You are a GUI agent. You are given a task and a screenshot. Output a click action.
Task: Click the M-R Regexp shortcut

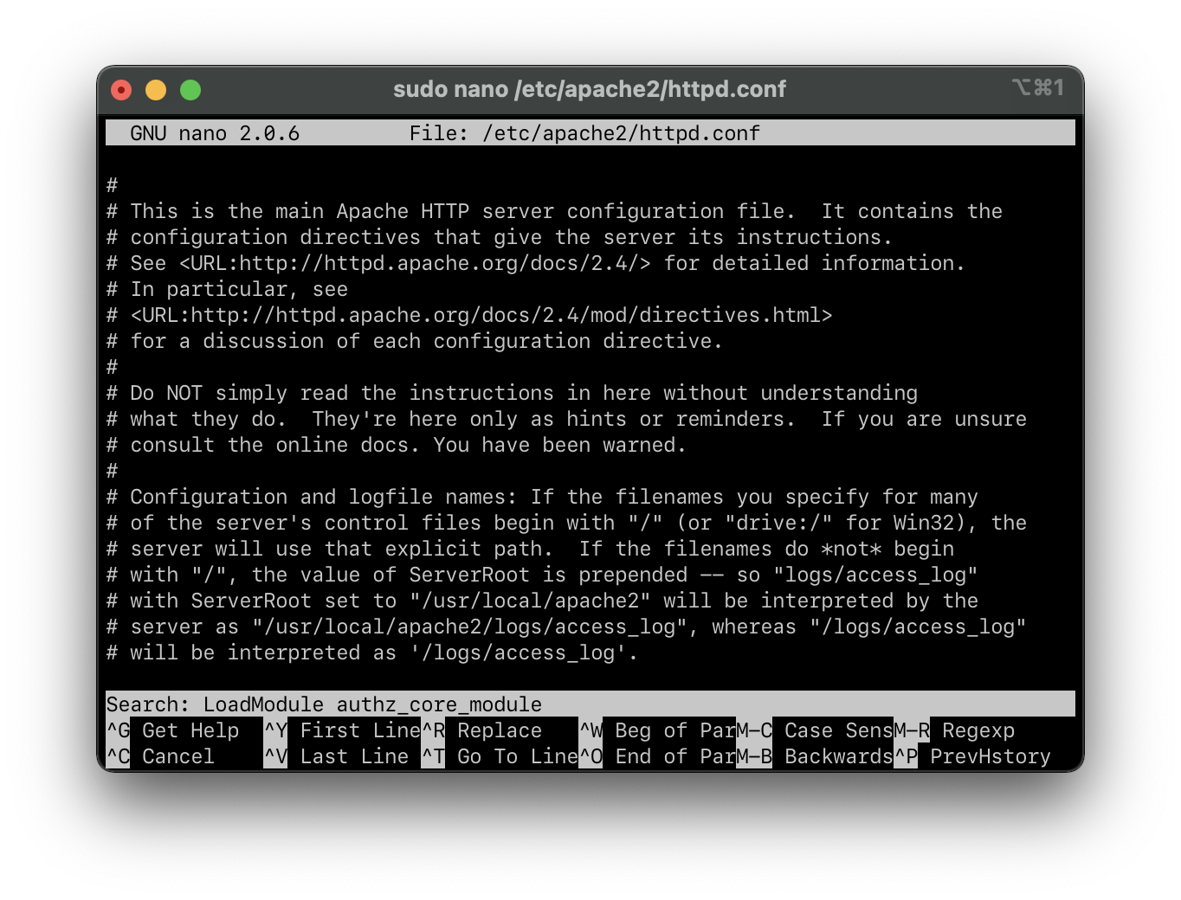pos(954,730)
